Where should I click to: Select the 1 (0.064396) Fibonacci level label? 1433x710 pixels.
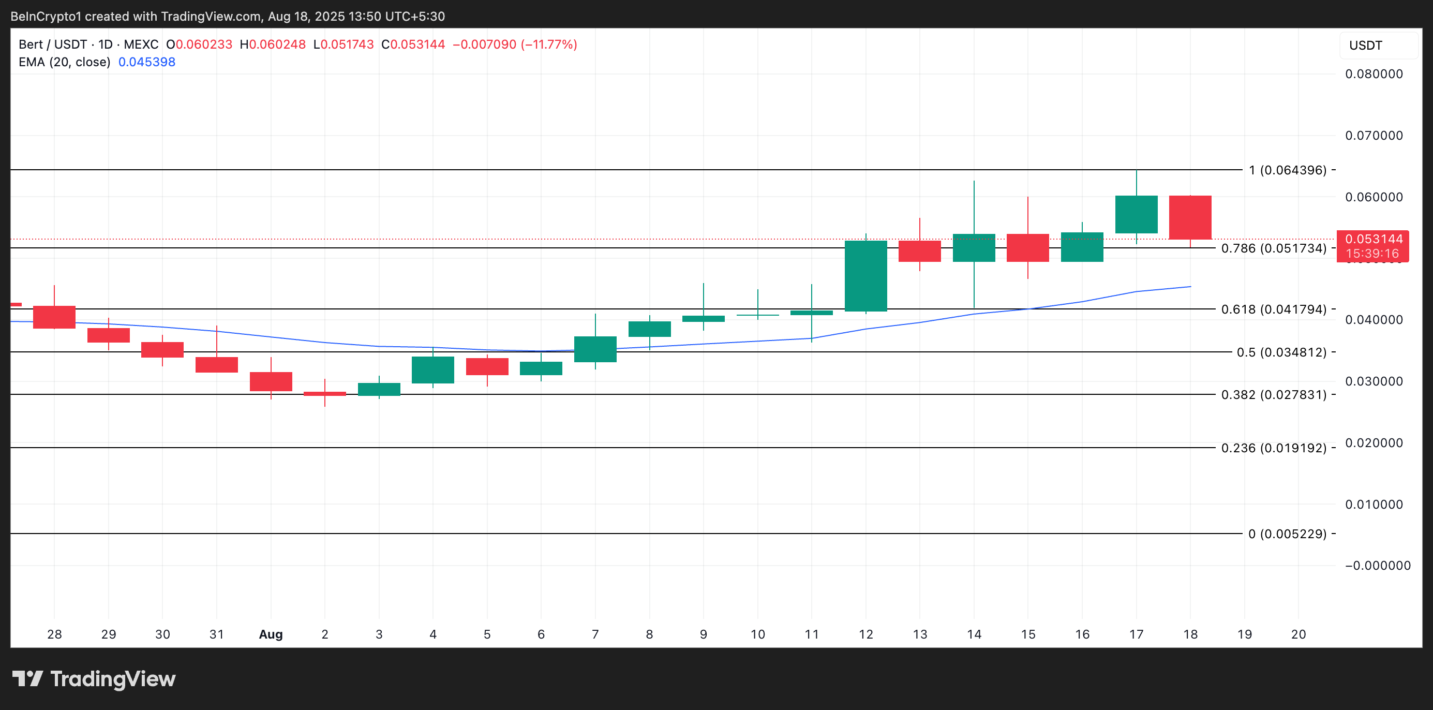click(x=1287, y=170)
